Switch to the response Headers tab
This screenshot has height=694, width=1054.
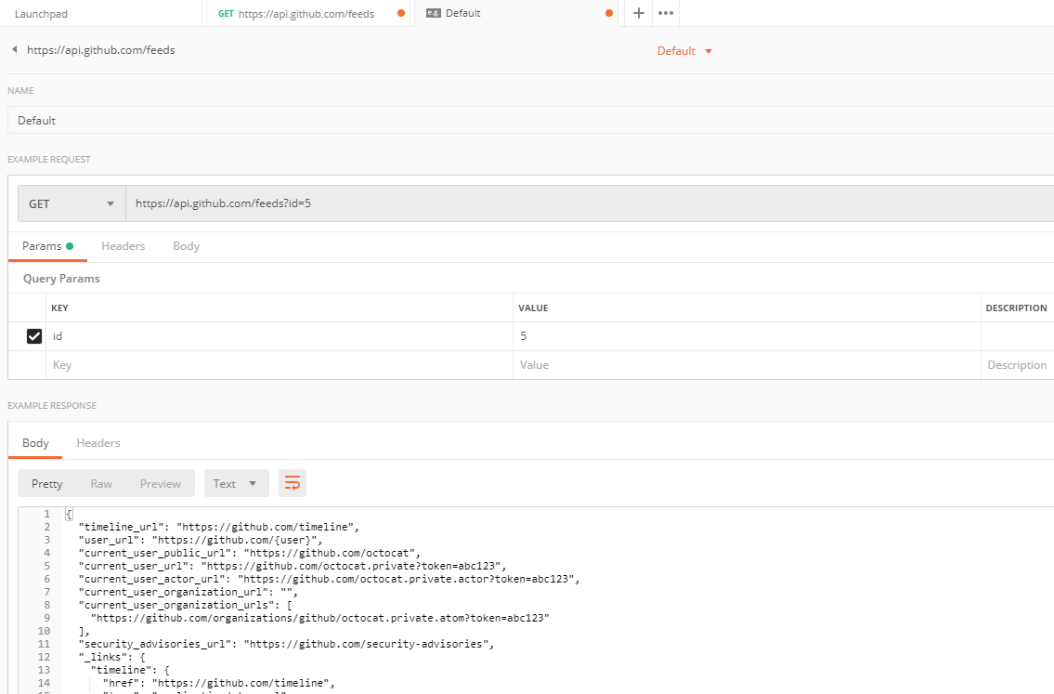(98, 442)
